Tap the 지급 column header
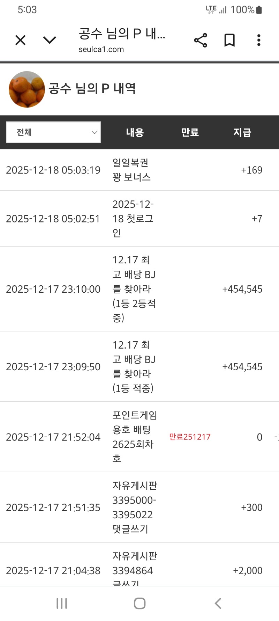 pyautogui.click(x=242, y=132)
